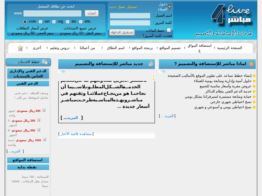Click the www domain name input field
Screen dimensions: 262x196
[52, 14]
